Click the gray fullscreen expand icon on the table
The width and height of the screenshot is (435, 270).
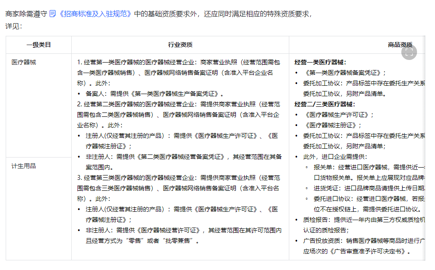point(409,52)
